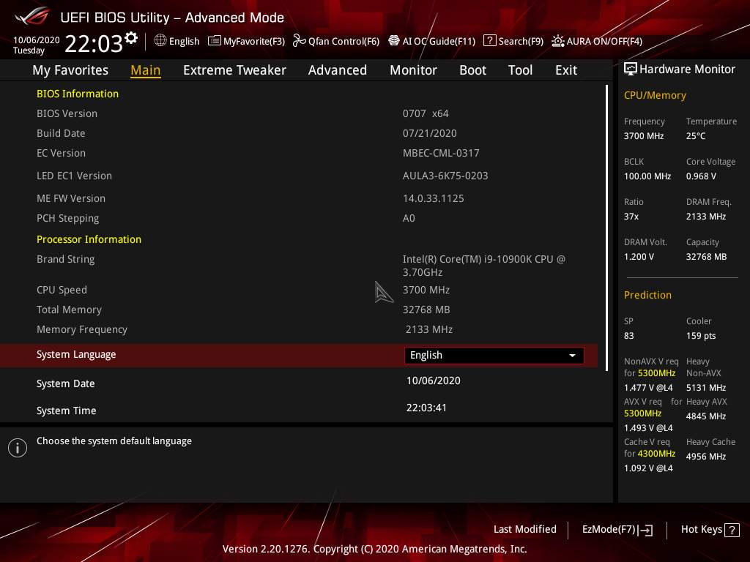Click the Hot Keys question mark icon
Image resolution: width=750 pixels, height=562 pixels.
click(x=732, y=530)
